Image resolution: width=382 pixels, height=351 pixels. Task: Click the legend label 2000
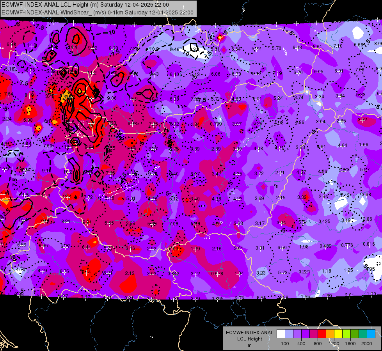tap(367, 344)
